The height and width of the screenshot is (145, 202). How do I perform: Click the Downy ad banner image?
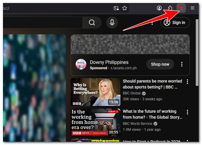pyautogui.click(x=130, y=44)
